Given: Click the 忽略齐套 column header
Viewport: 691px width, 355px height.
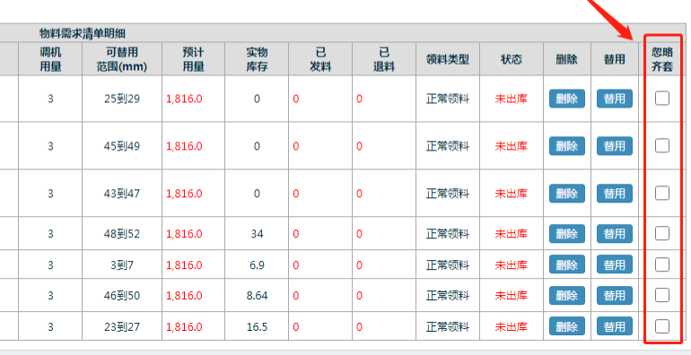Looking at the screenshot, I should coord(662,59).
